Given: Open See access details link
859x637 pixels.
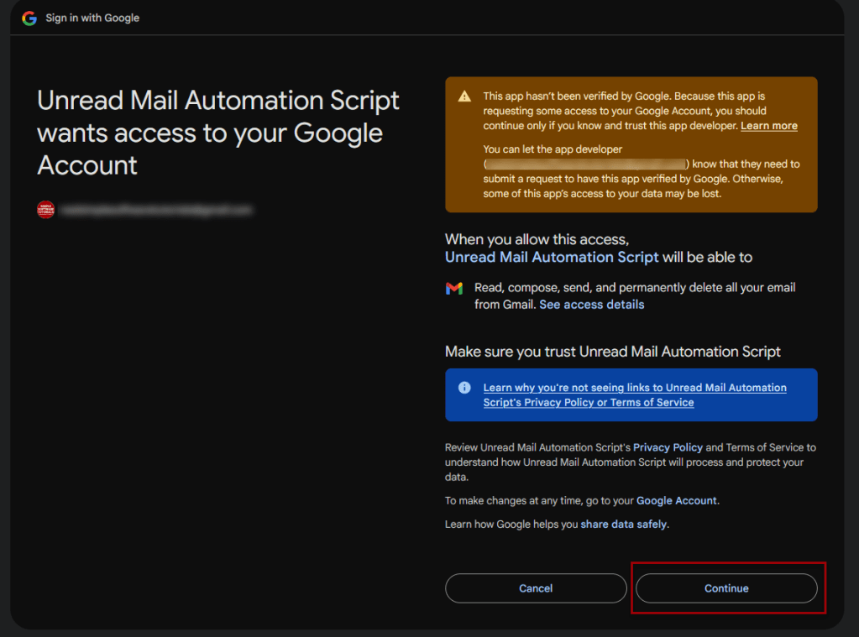Looking at the screenshot, I should tap(592, 305).
